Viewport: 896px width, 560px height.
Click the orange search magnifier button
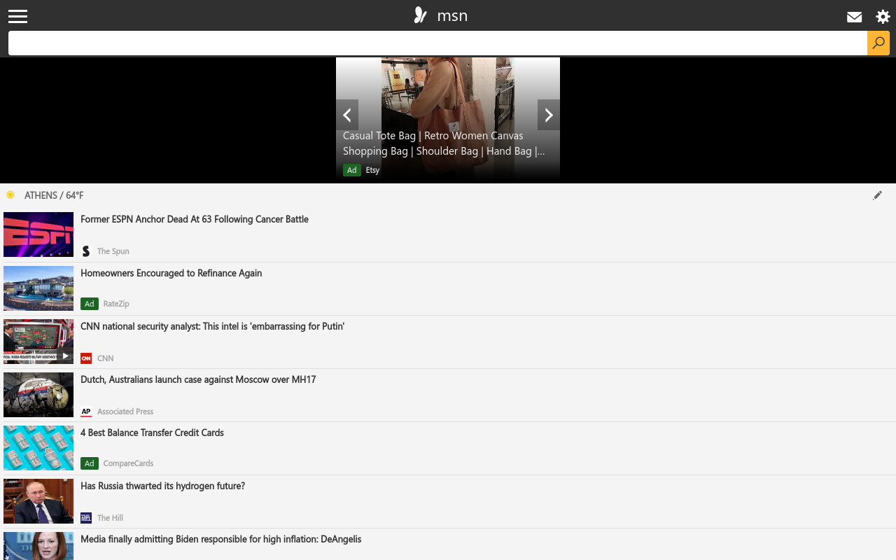(878, 43)
